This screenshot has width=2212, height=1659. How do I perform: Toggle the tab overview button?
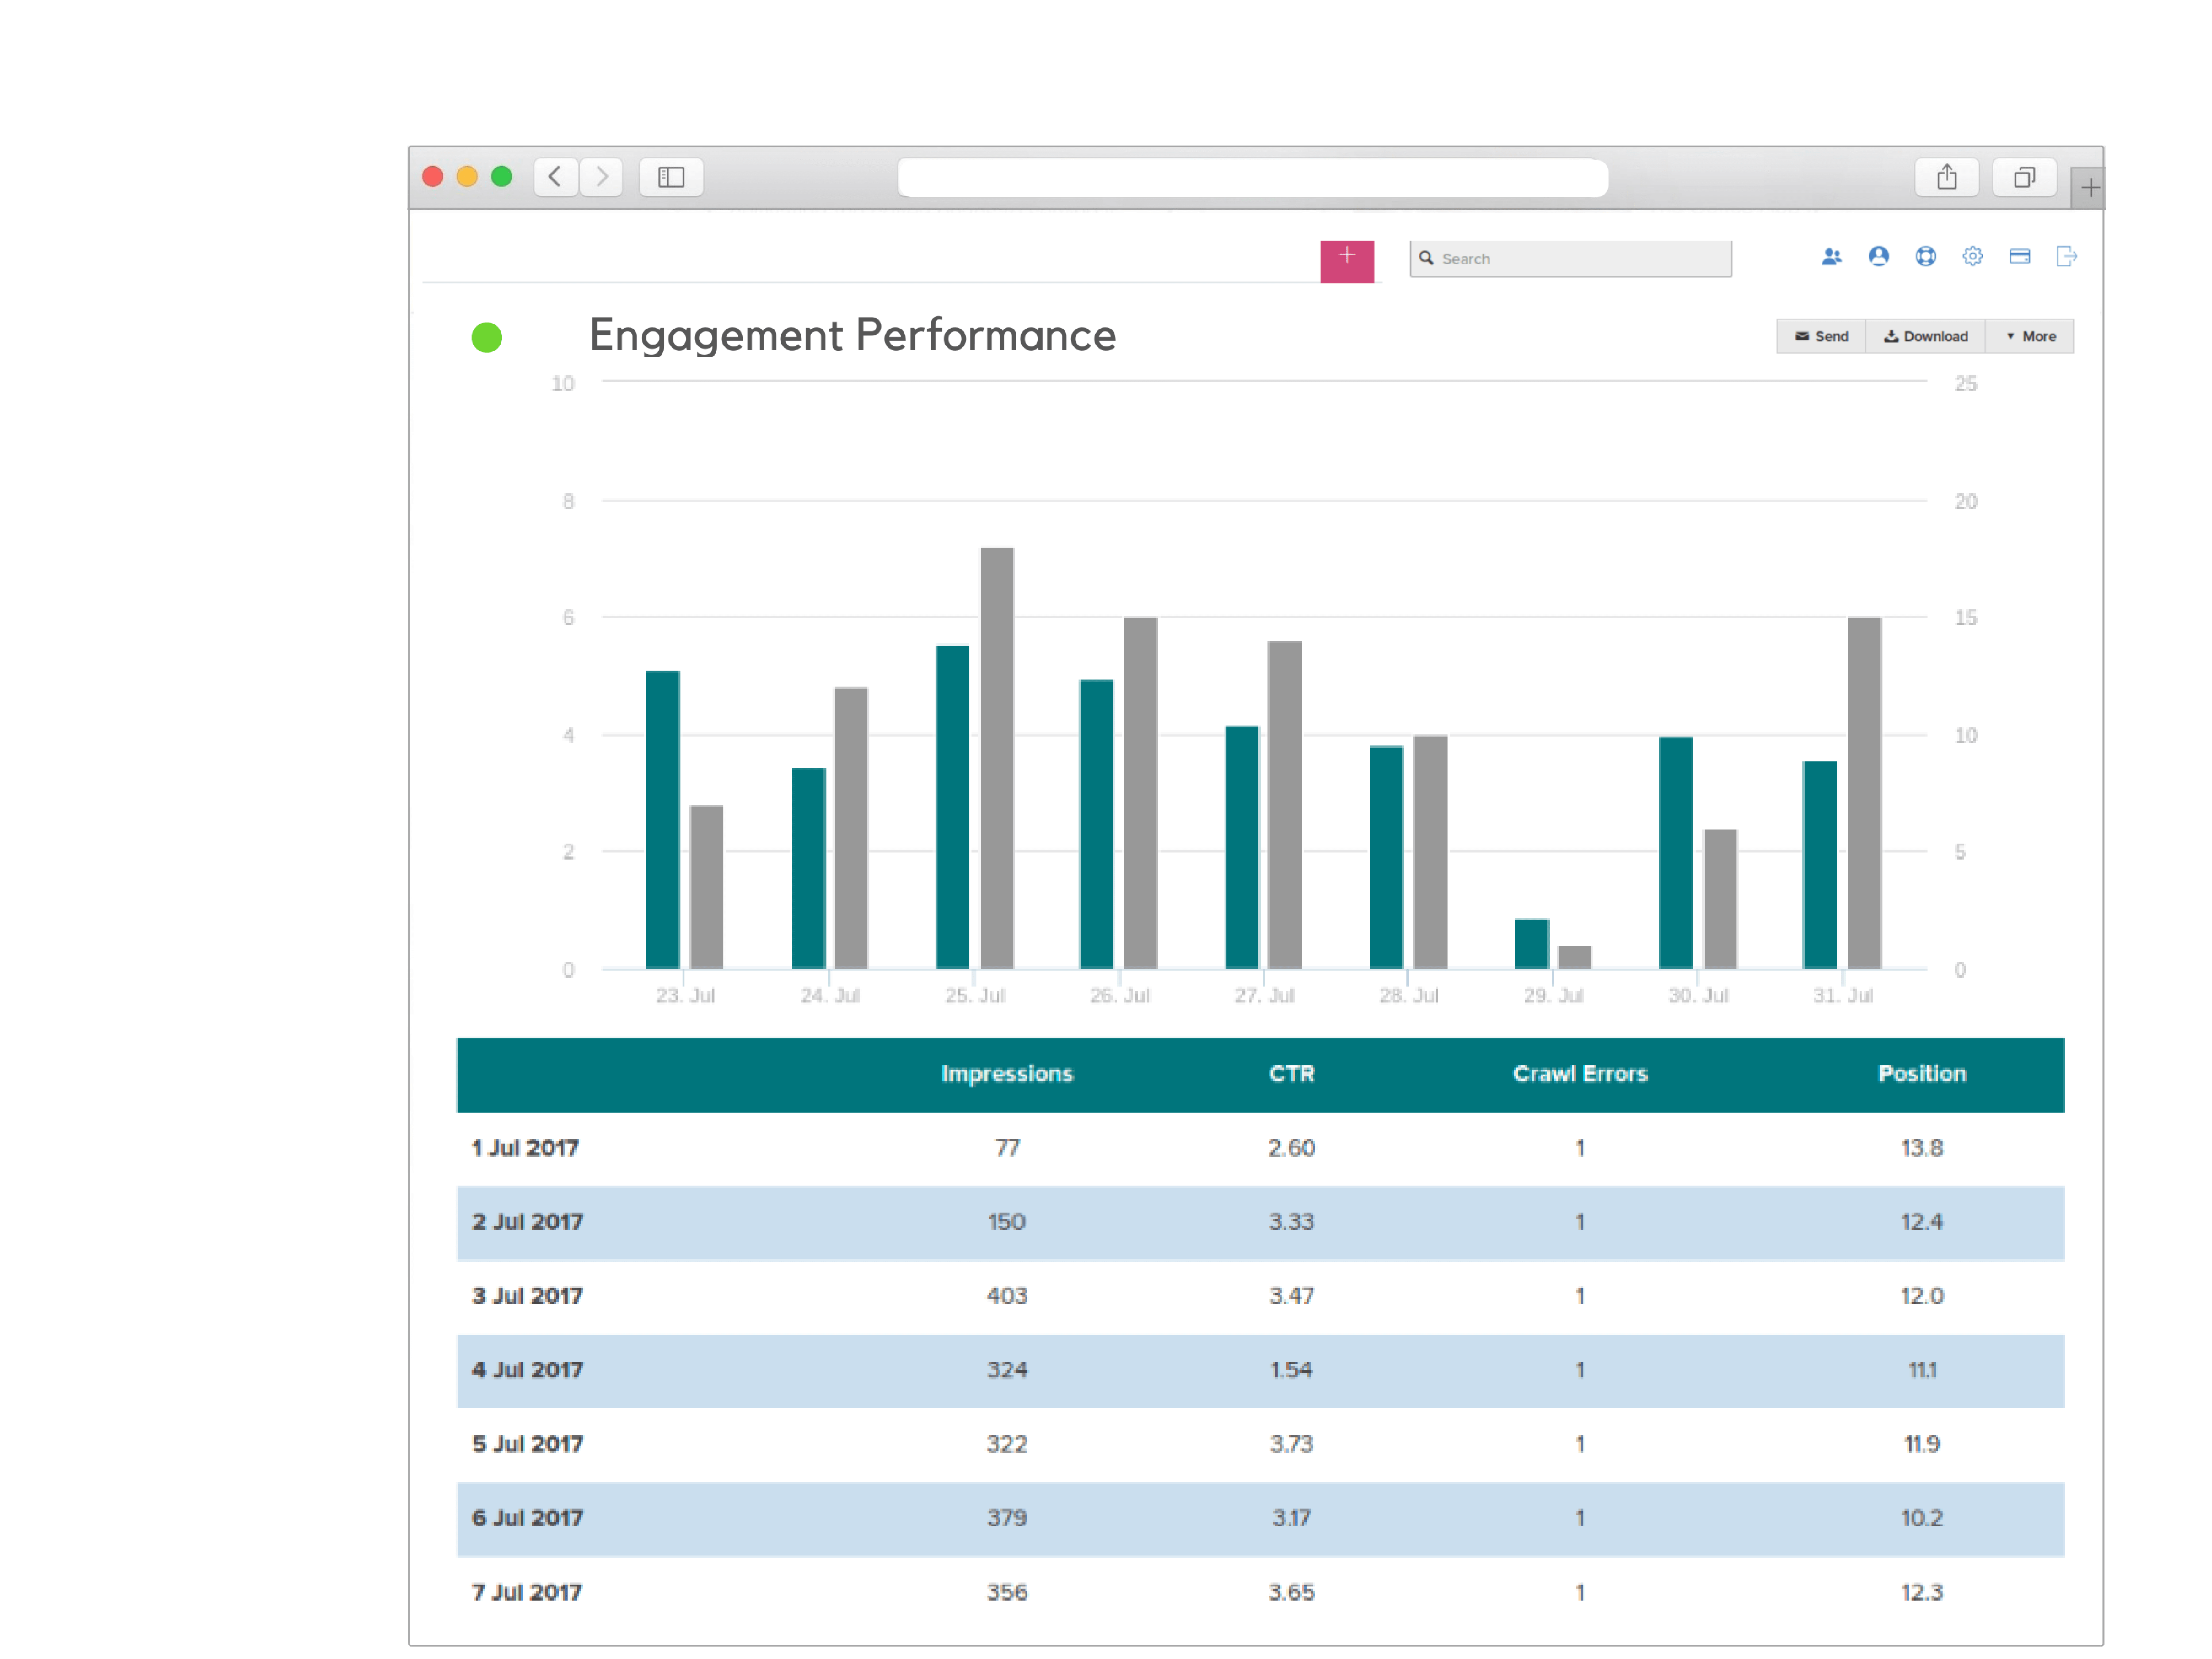pyautogui.click(x=2024, y=176)
